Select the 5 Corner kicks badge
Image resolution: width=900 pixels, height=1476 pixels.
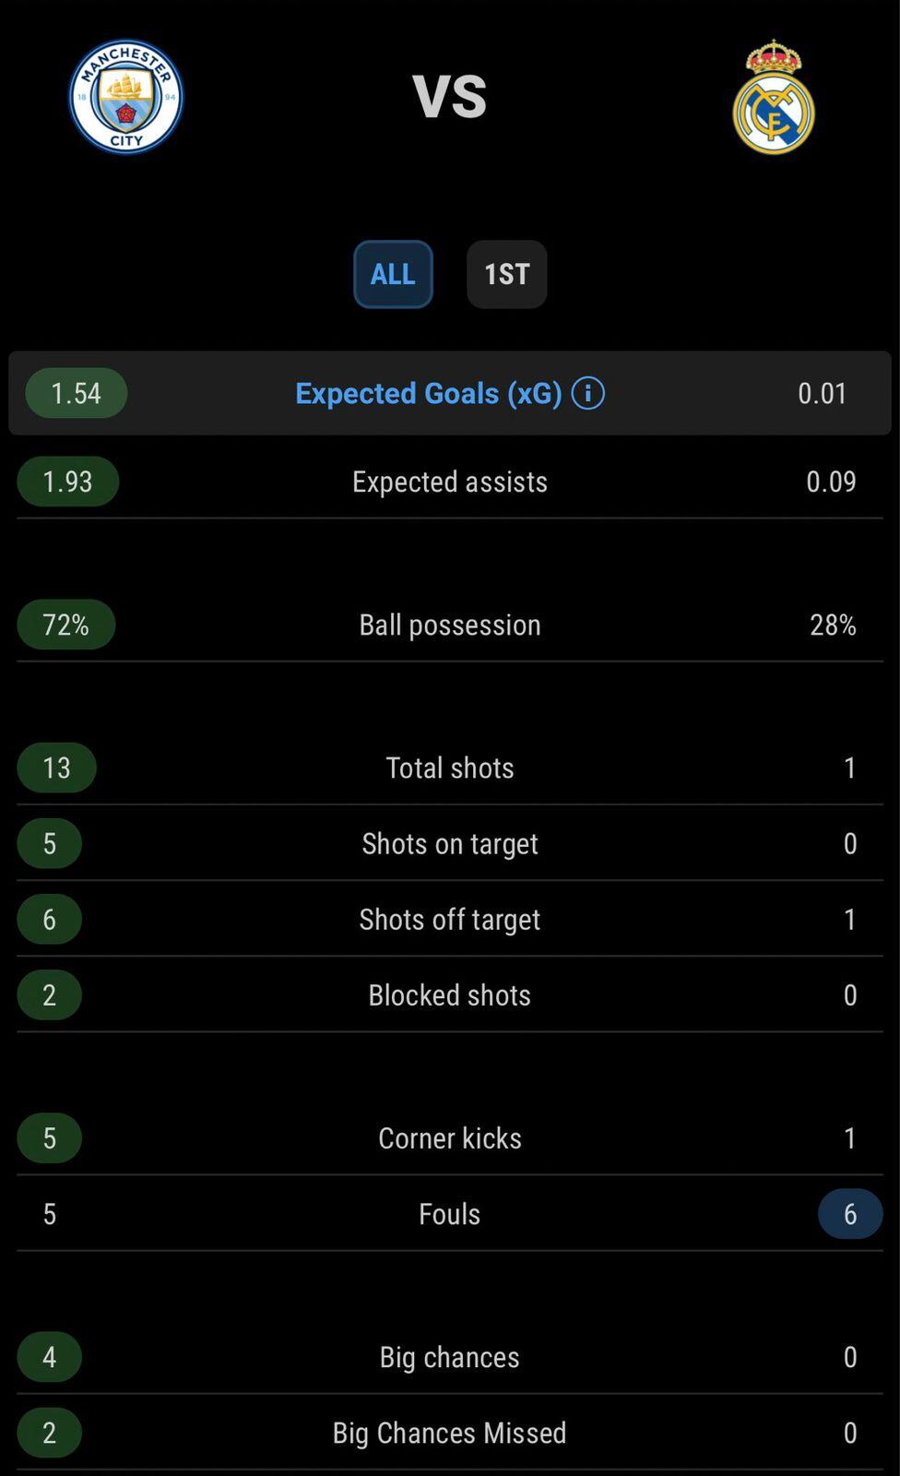[x=50, y=1137]
